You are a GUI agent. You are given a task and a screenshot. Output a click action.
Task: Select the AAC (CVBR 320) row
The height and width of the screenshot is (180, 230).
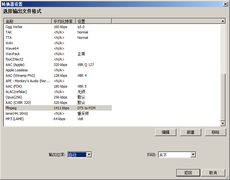58,103
